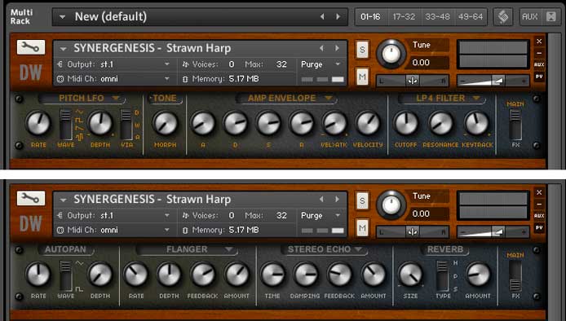Click the Tune knob on bottom instrument
Viewport: 566px width, 321px height.
pyautogui.click(x=391, y=205)
